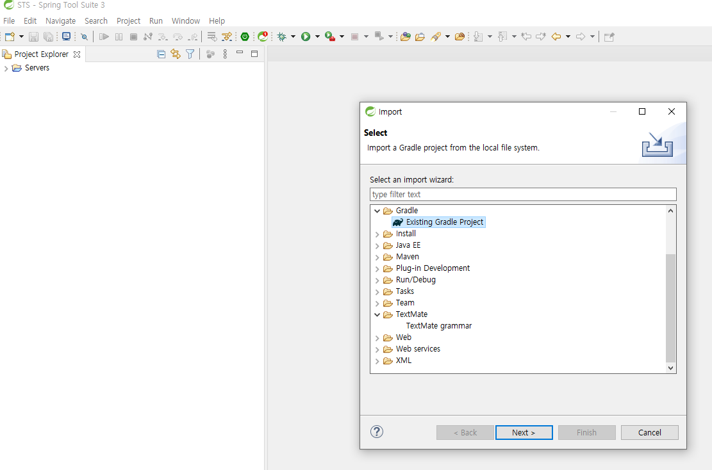The height and width of the screenshot is (470, 712).
Task: Toggle Use Step Filters icon
Action: (x=227, y=36)
